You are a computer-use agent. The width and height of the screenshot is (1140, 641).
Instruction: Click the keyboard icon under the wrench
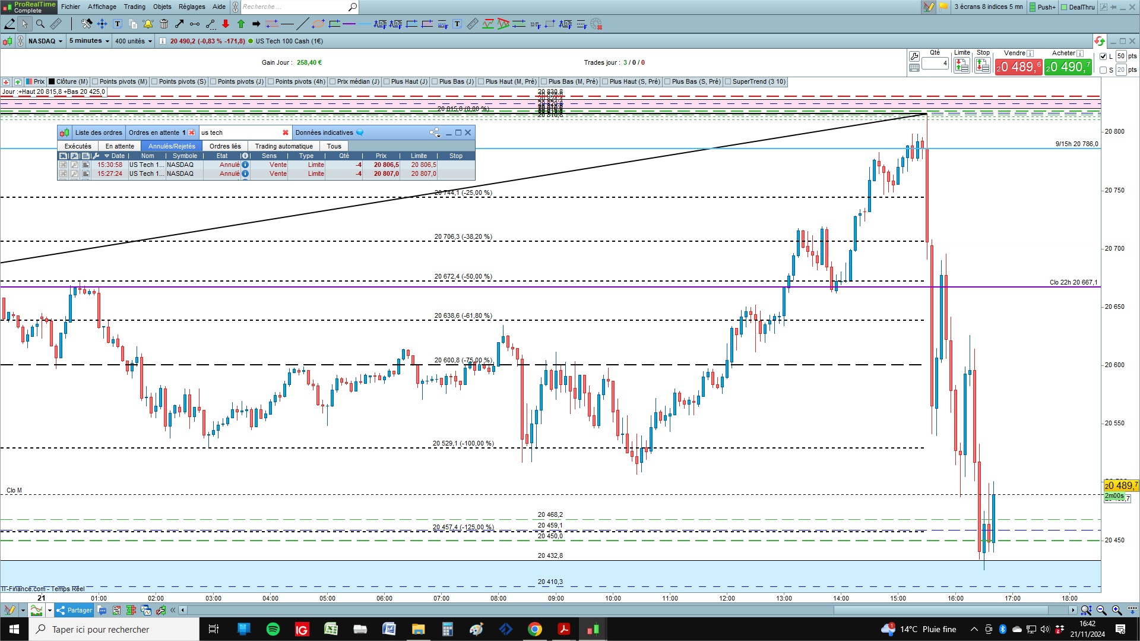pos(914,68)
